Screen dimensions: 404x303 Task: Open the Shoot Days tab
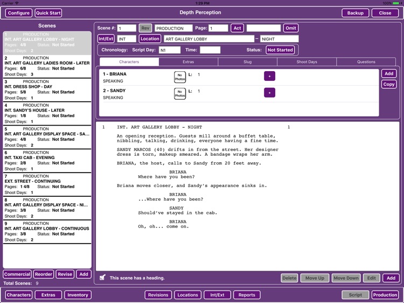[x=307, y=62]
